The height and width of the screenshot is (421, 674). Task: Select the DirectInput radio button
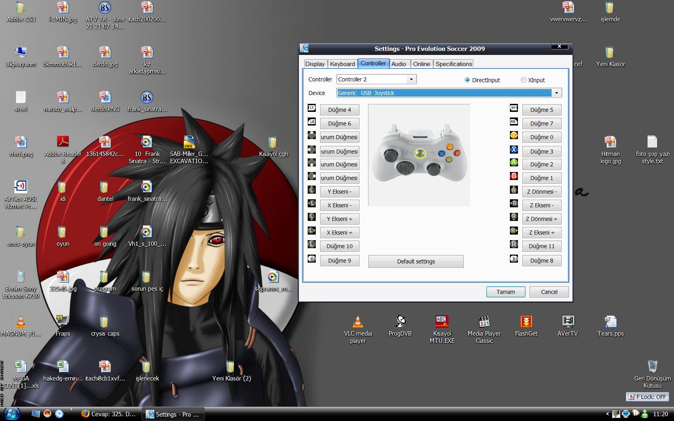[467, 80]
